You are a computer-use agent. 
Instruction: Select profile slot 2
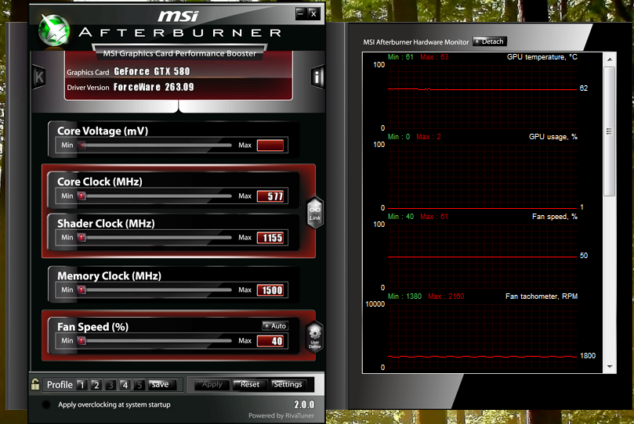tap(96, 385)
